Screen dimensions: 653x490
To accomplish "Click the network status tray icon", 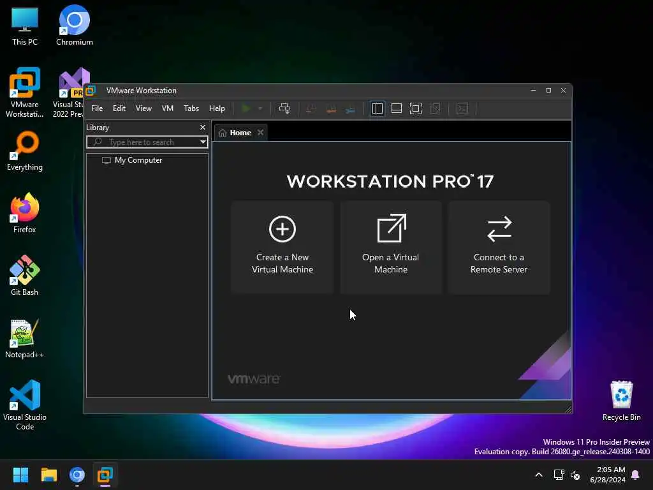I will pos(559,475).
